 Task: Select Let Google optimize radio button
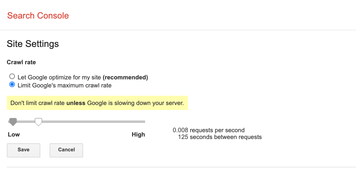click(x=12, y=76)
